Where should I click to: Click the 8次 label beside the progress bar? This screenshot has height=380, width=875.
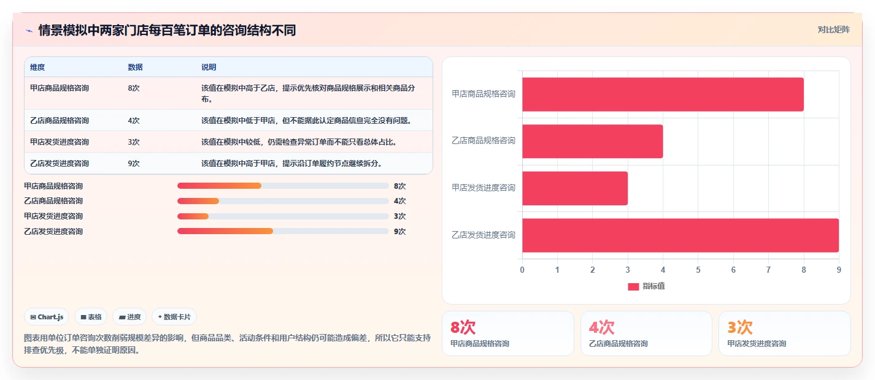pyautogui.click(x=400, y=186)
